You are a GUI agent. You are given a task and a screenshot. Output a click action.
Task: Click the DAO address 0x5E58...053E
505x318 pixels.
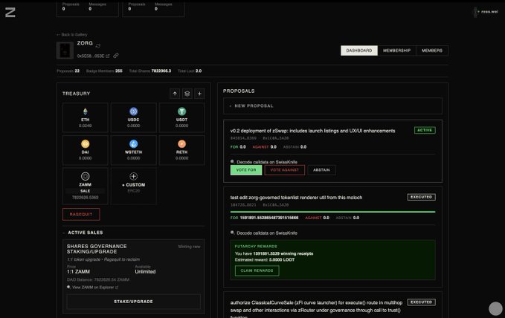(91, 56)
